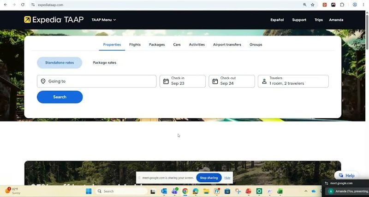Click Stop sharing button
The image size is (369, 197).
tap(209, 178)
